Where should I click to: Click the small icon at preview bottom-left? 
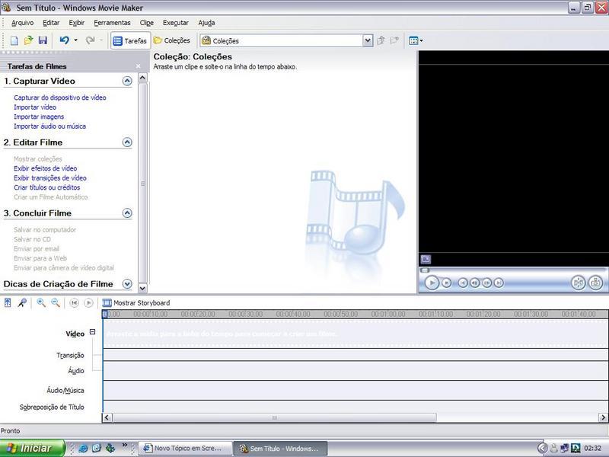[x=426, y=259]
